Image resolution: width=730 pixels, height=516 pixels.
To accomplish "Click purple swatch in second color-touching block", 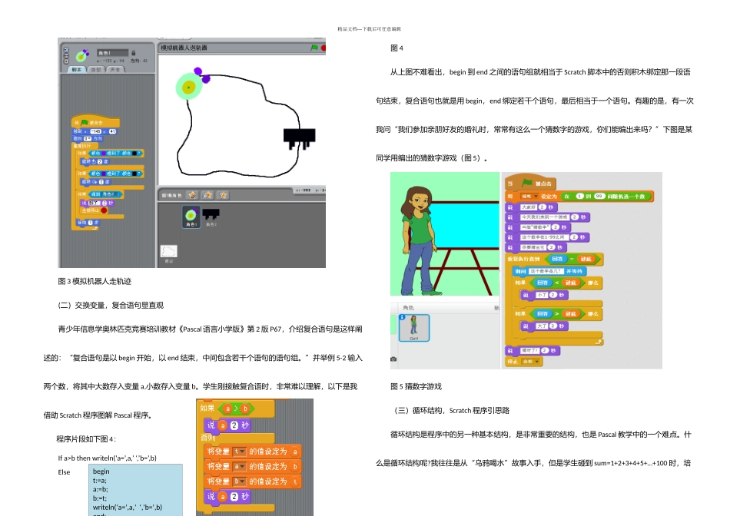I will [104, 174].
